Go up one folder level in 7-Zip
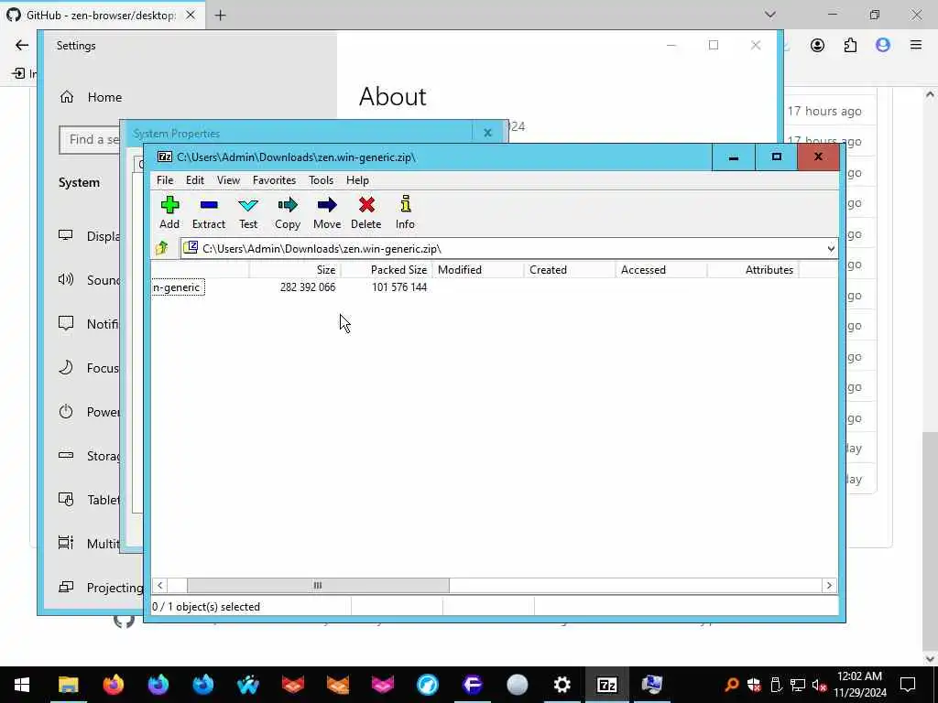 162,248
